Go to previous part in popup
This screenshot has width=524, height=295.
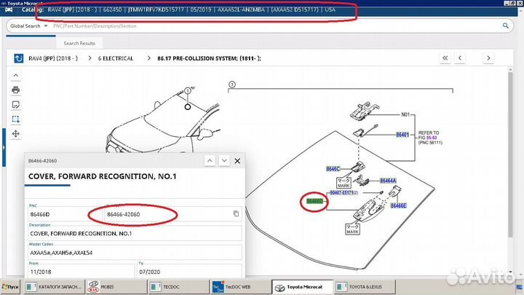click(x=209, y=160)
